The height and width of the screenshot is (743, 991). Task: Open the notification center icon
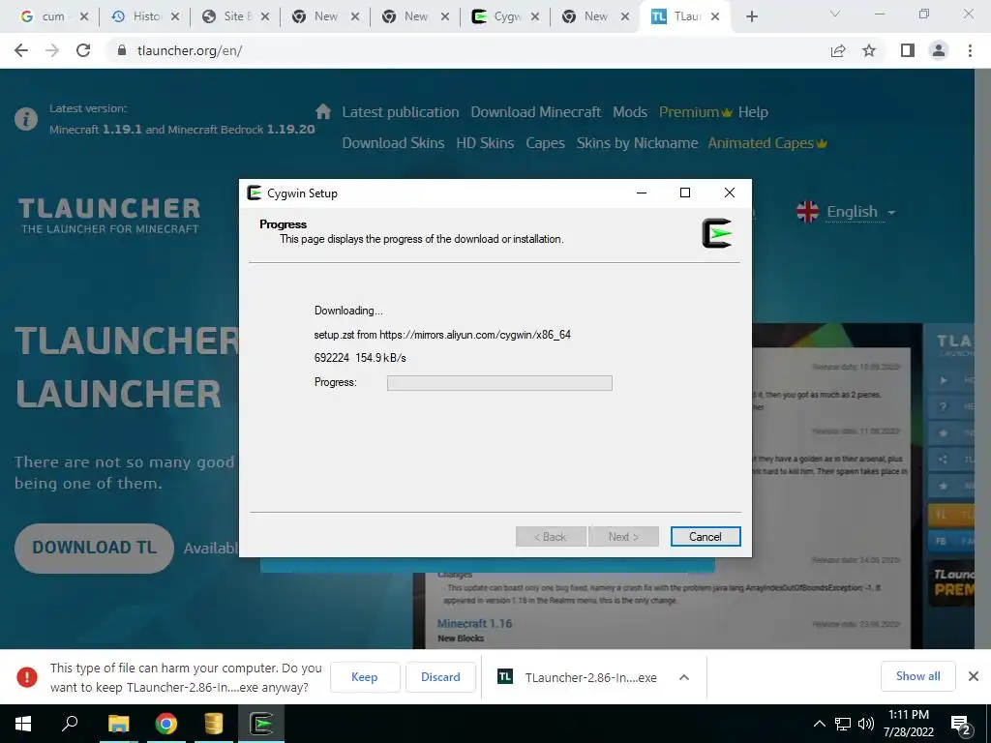(961, 726)
